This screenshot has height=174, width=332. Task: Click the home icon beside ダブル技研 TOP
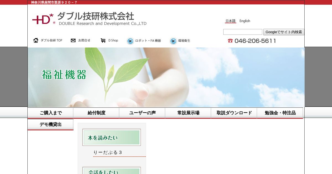[36, 40]
